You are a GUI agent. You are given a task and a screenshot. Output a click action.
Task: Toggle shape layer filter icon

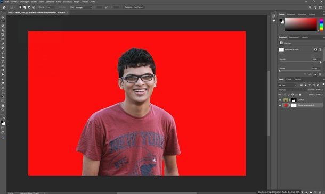[314, 85]
